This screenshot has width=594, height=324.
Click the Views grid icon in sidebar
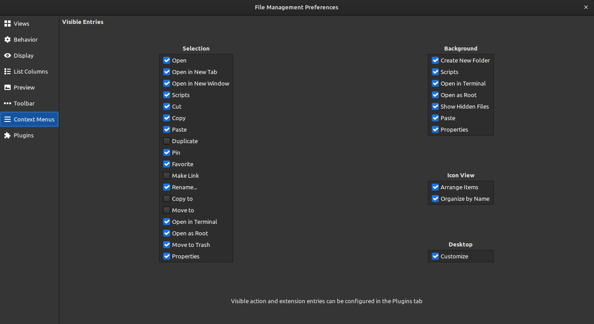point(7,23)
